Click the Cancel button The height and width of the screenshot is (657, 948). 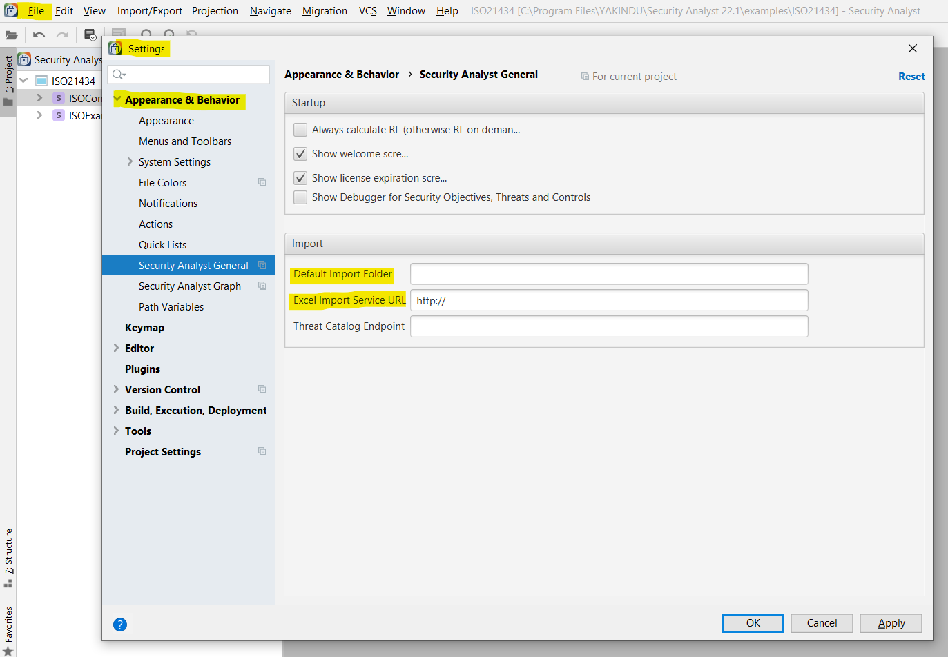coord(822,623)
